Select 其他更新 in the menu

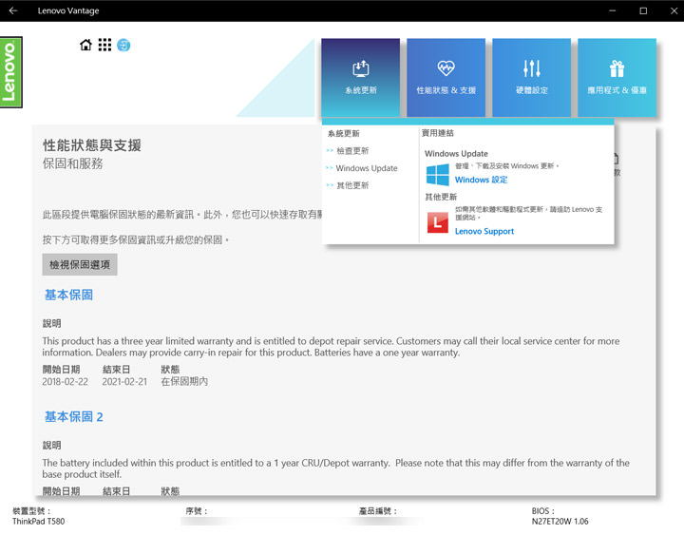(x=351, y=185)
